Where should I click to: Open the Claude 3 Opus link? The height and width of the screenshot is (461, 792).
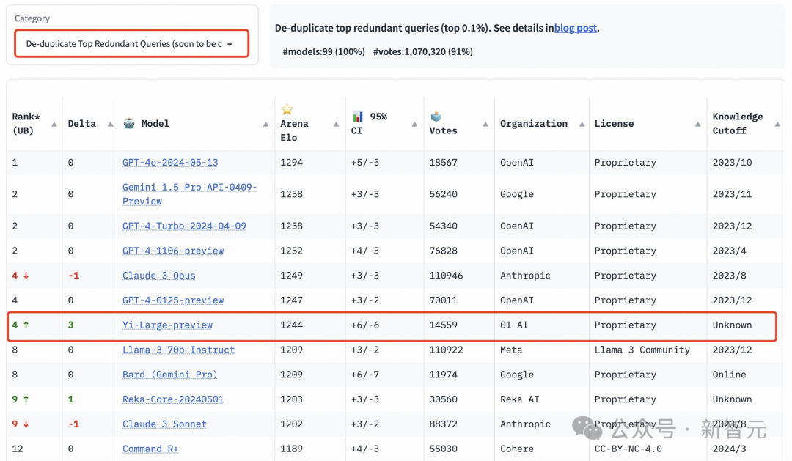pyautogui.click(x=158, y=276)
